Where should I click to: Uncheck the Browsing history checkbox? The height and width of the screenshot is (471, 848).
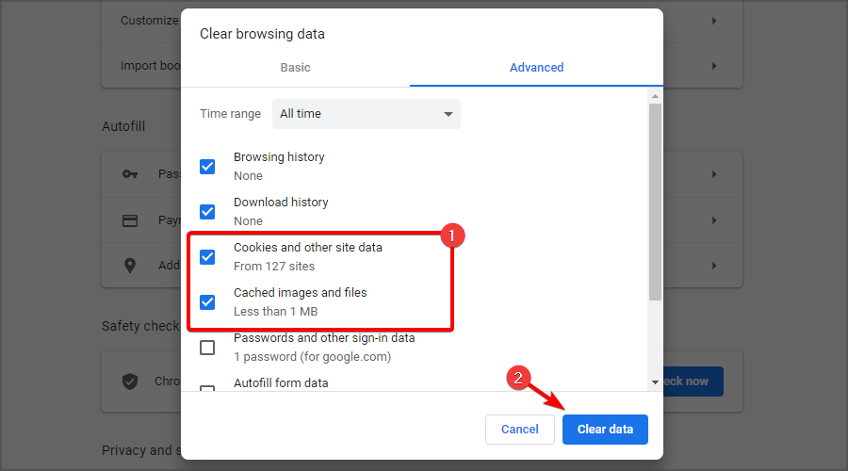(x=207, y=167)
